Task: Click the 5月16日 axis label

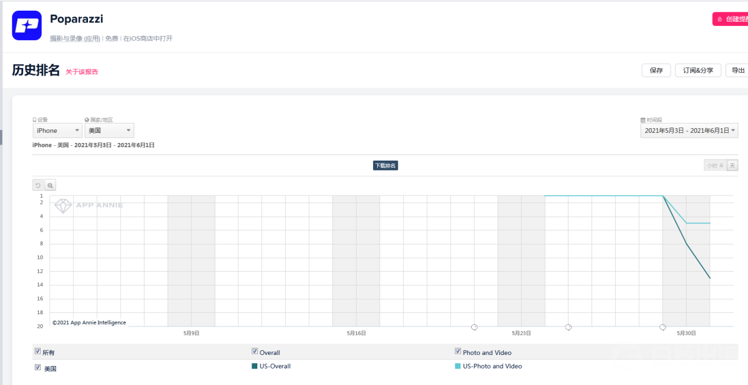Action: (357, 333)
